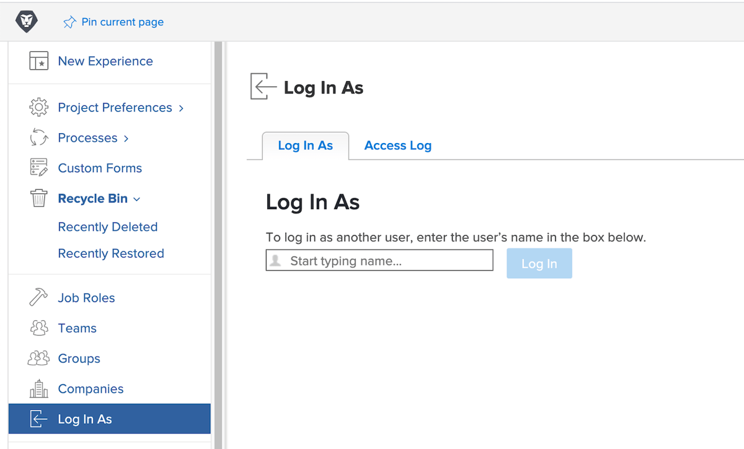The image size is (744, 449).
Task: Click the lion logo in the top bar
Action: tap(27, 21)
